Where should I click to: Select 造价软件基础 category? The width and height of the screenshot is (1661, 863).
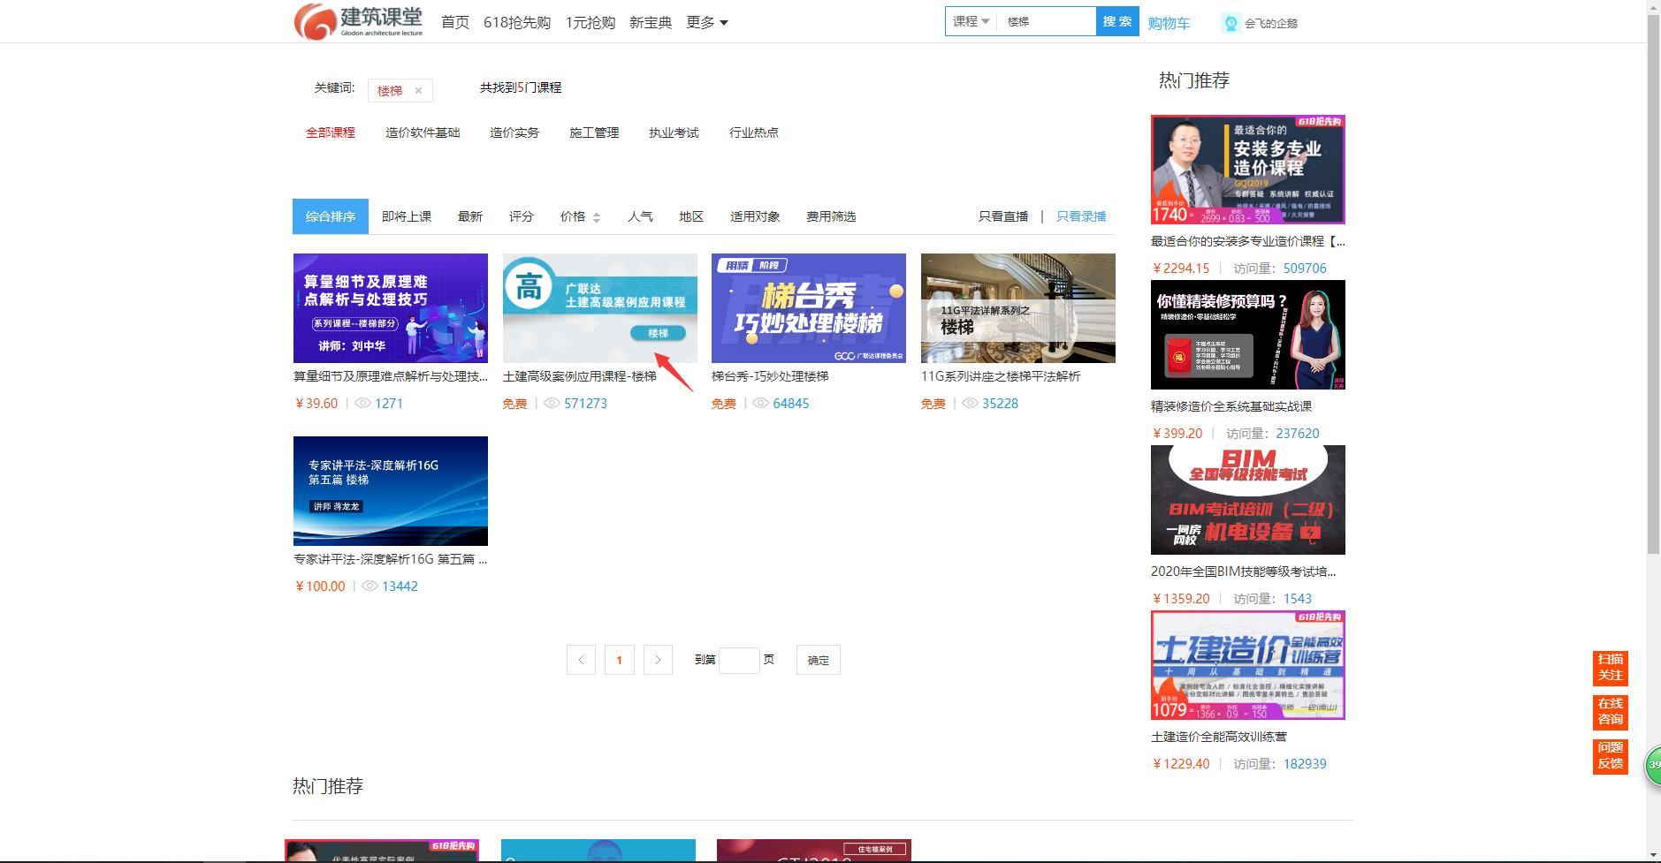[x=423, y=132]
